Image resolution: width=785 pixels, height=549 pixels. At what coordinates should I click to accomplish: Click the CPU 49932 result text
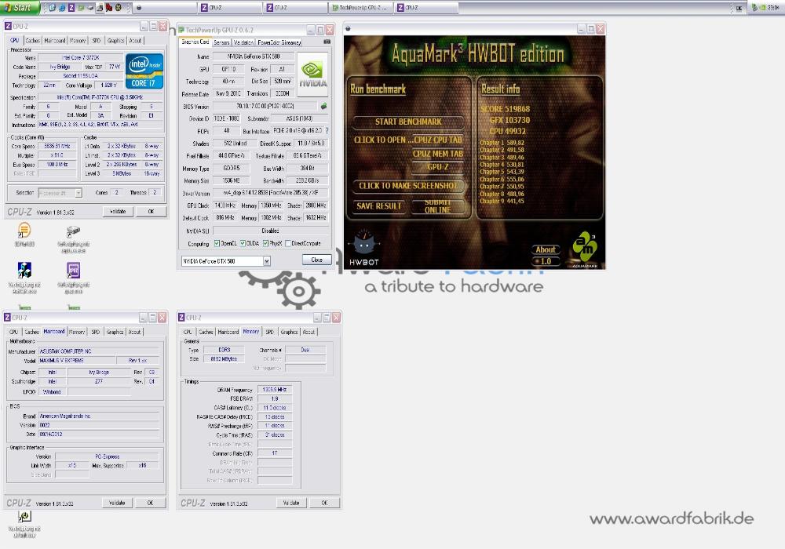click(508, 131)
